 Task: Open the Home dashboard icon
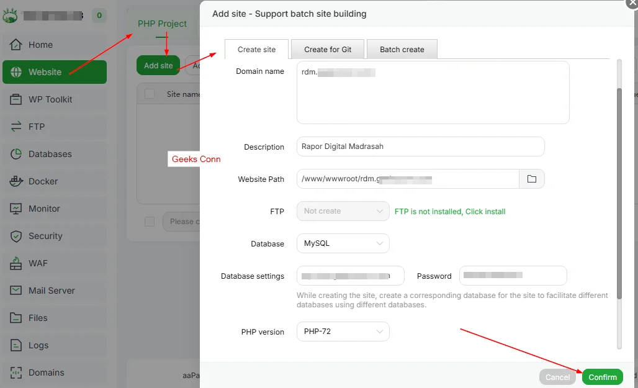click(x=16, y=44)
